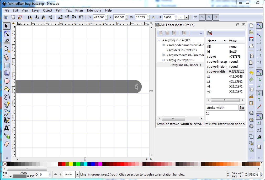Toggle layer visibility eye in status bar

tap(55, 174)
